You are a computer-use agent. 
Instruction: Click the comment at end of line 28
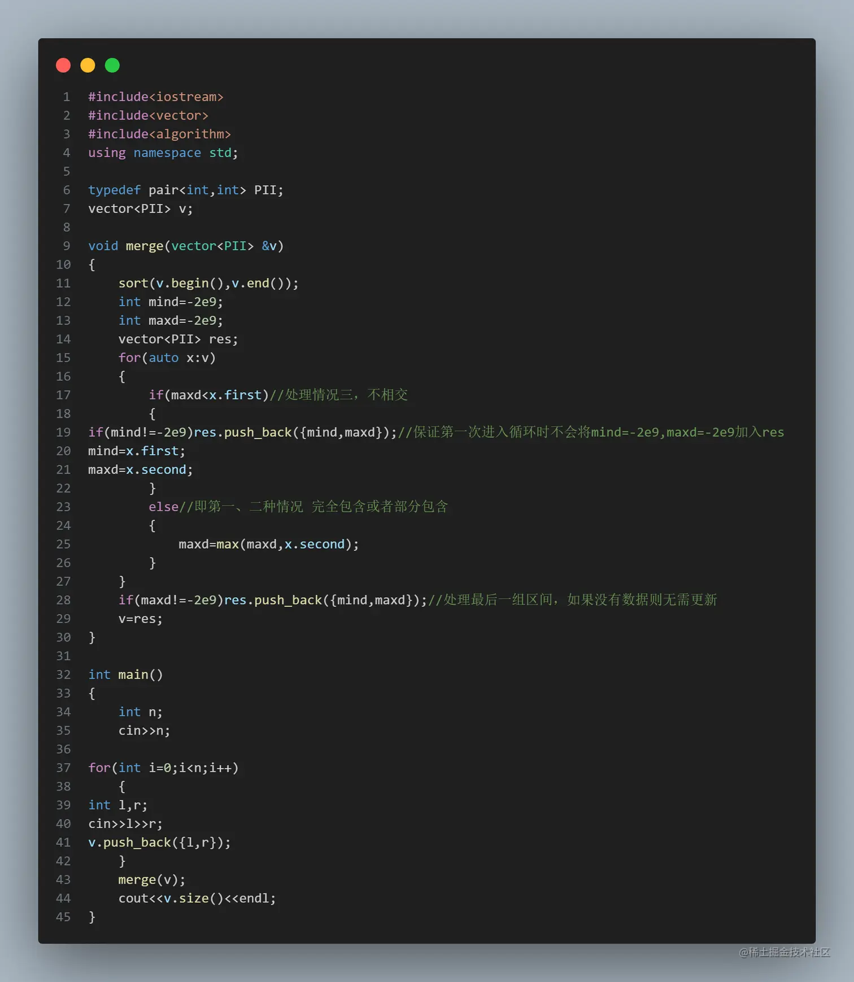573,600
